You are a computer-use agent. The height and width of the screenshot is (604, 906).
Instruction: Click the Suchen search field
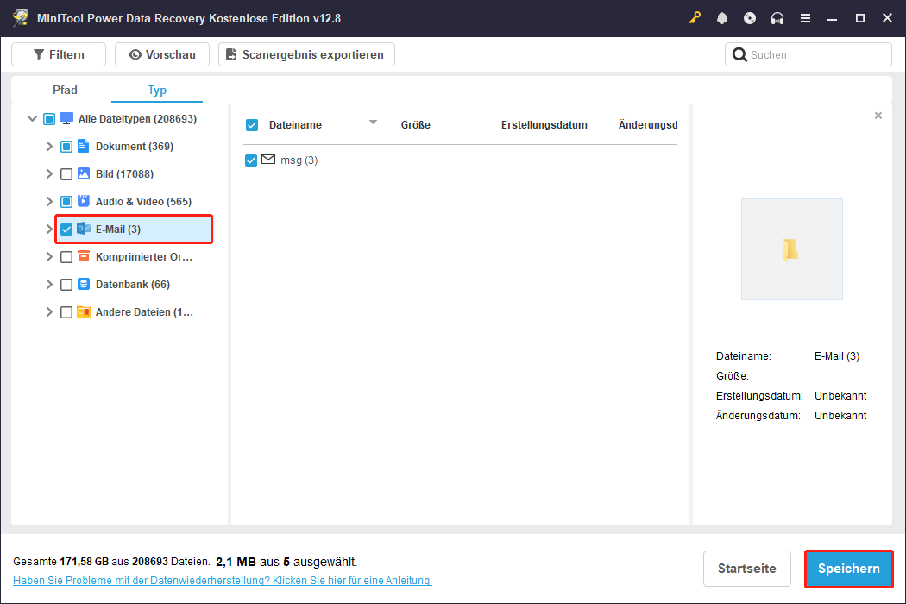808,54
